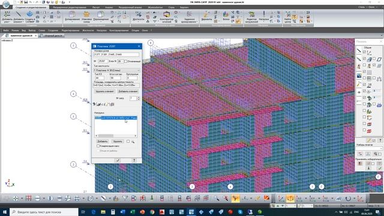This screenshot has height=216, width=384.
Task: Switch to the Расширенное редактирование ribbon tab
Action: (70, 7)
